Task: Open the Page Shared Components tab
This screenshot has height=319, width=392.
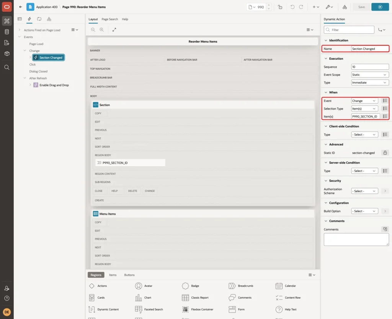Action: [x=49, y=19]
